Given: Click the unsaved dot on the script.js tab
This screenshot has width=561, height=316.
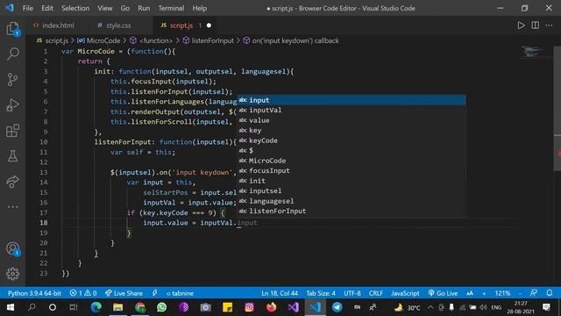Looking at the screenshot, I should coord(209,25).
